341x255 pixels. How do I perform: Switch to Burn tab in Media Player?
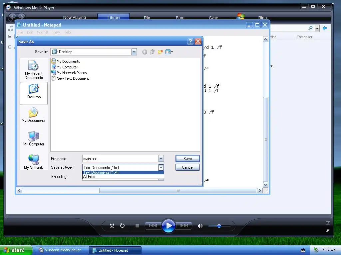[180, 18]
